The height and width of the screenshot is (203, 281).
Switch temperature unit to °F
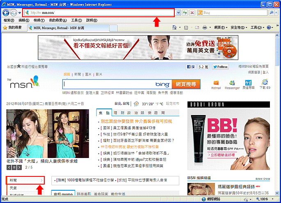tap(157, 104)
